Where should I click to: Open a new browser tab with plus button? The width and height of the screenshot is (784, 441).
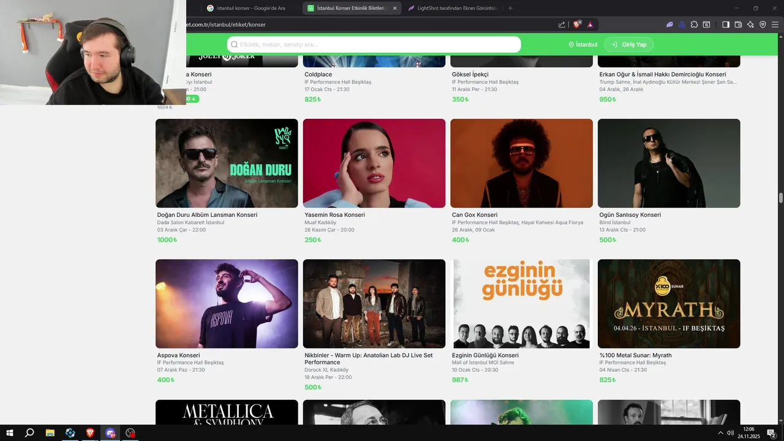click(x=510, y=8)
